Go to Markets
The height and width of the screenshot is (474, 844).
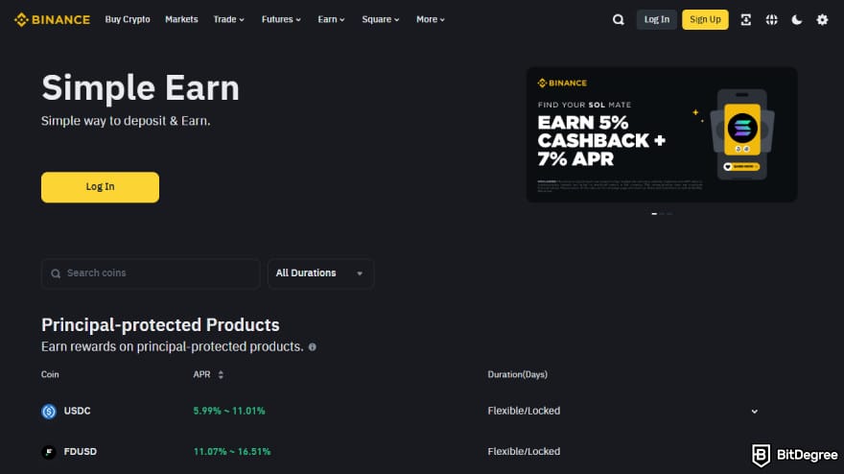(181, 19)
